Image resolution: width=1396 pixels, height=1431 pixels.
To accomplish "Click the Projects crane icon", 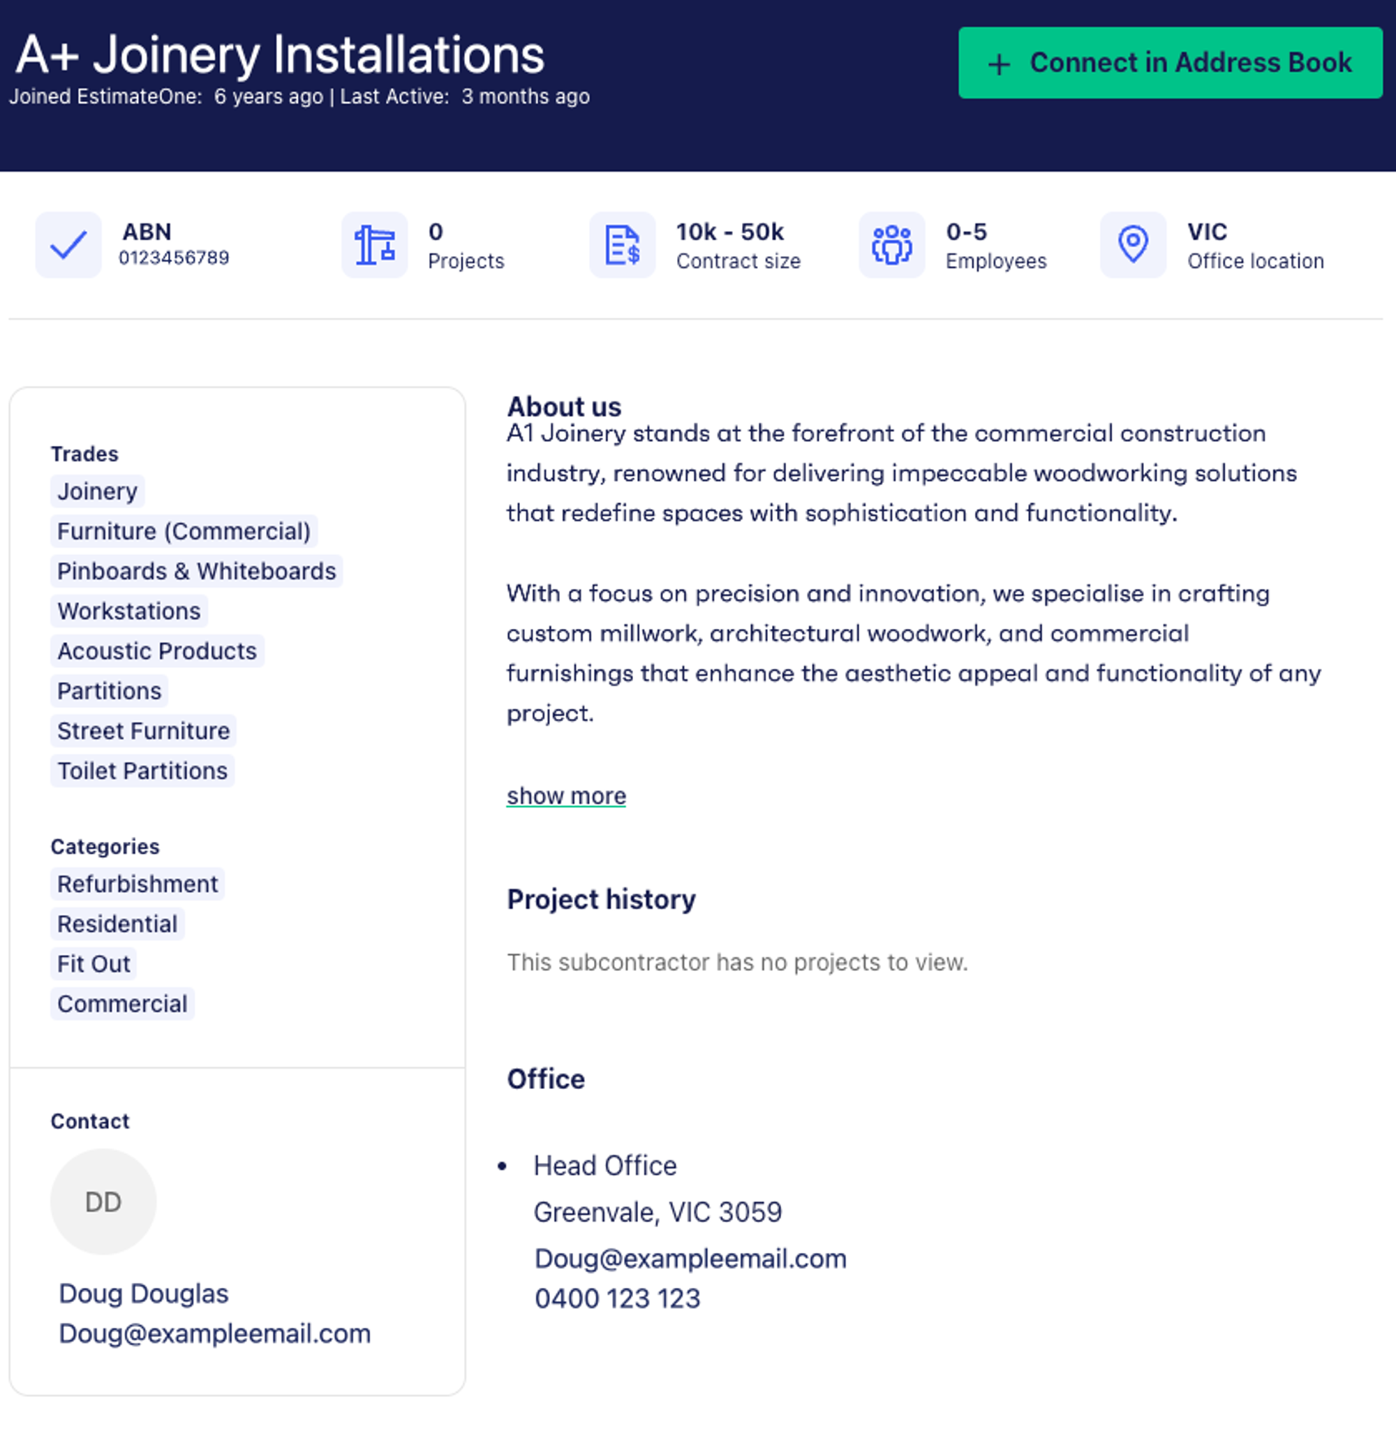I will (375, 245).
